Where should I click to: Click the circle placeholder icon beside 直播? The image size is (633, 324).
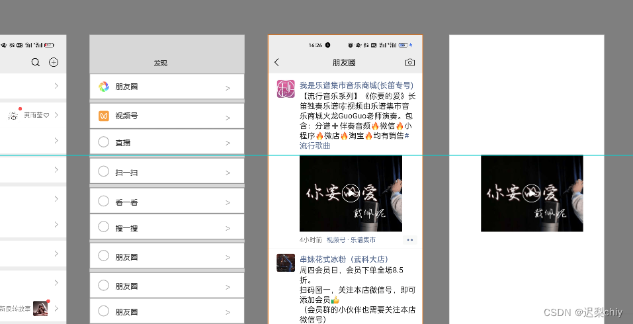pos(104,142)
